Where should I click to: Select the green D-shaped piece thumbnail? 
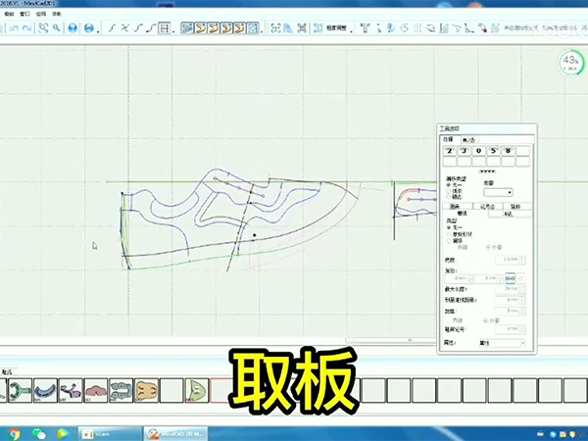coord(197,390)
